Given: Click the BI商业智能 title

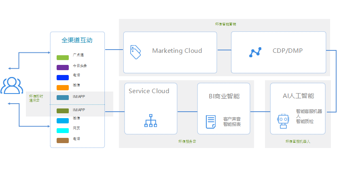Looking at the screenshot, I should pyautogui.click(x=224, y=96).
